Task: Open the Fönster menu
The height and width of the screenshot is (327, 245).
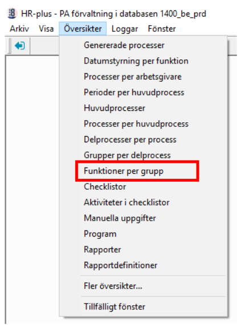Action: [x=162, y=29]
